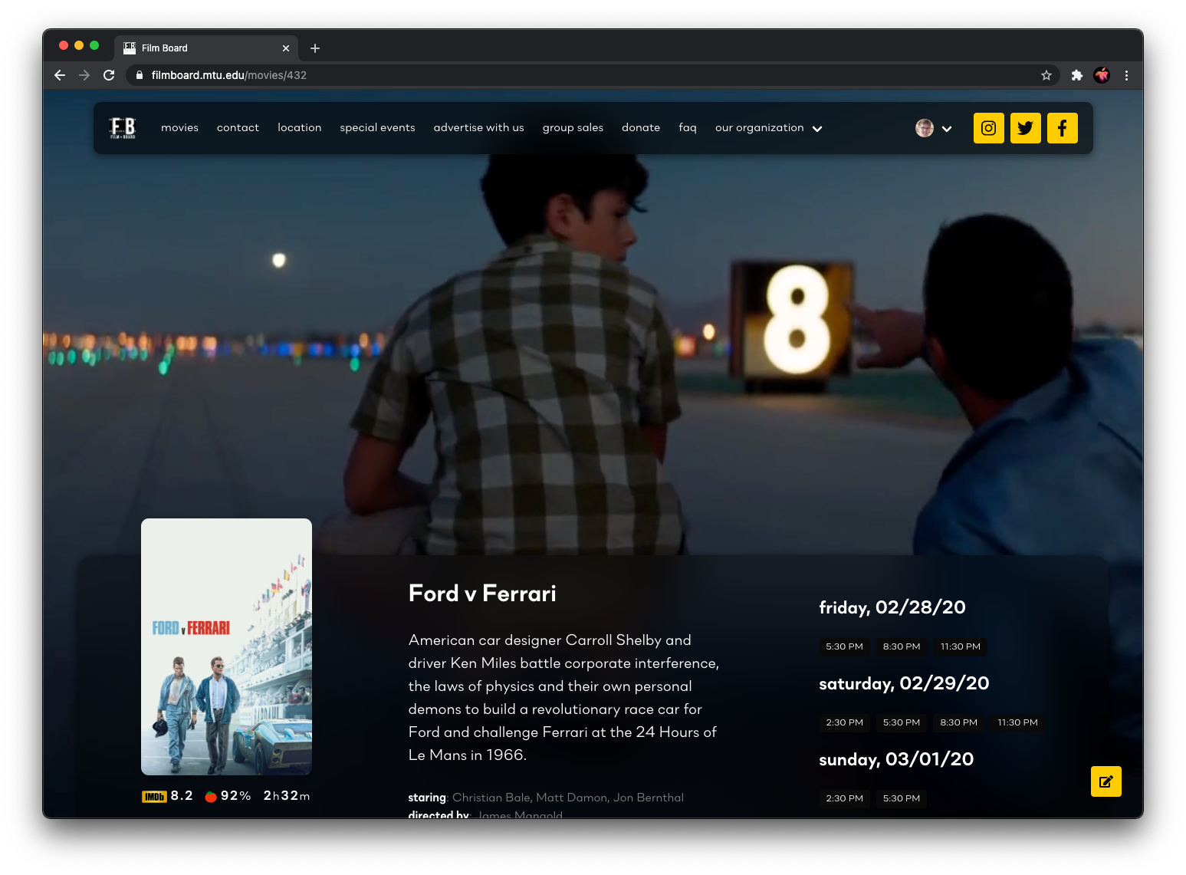Click the Film Board logo
The image size is (1186, 875).
click(123, 128)
